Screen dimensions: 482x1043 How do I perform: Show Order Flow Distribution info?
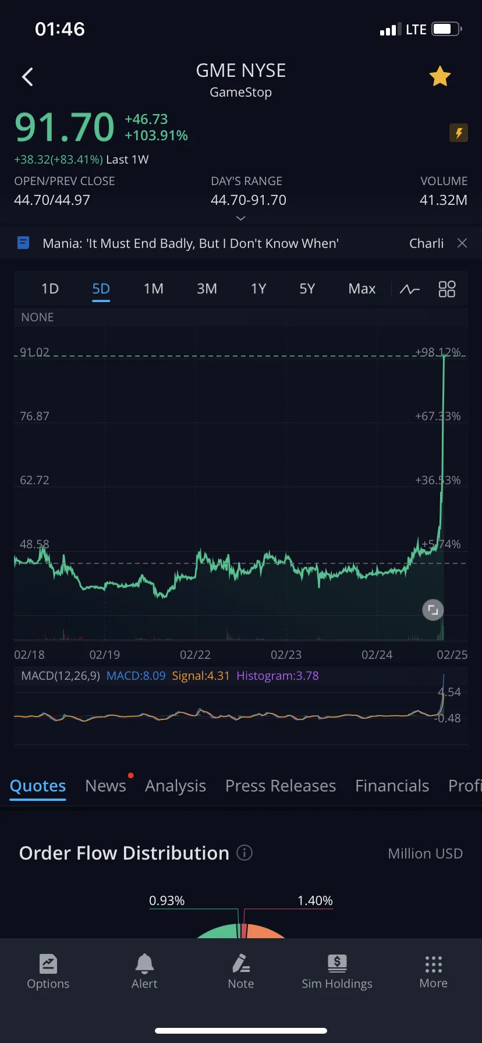pyautogui.click(x=245, y=853)
